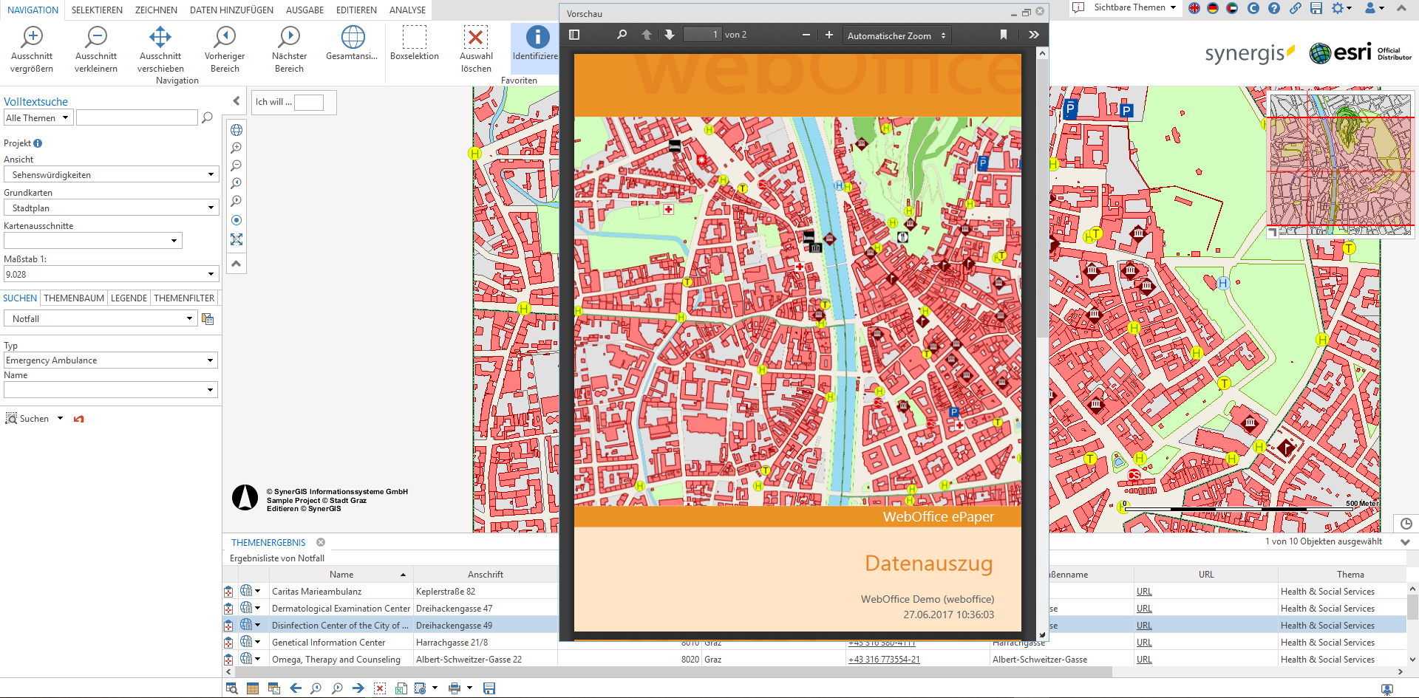Open the Grundkarten Stadtplan dropdown
Viewport: 1419px width, 698px height.
[x=211, y=208]
